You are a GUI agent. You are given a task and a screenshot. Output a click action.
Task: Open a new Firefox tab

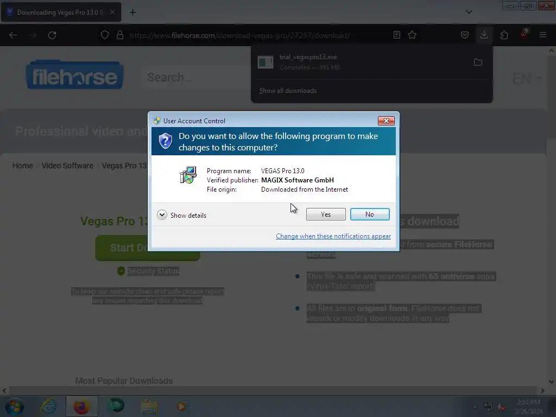point(132,12)
